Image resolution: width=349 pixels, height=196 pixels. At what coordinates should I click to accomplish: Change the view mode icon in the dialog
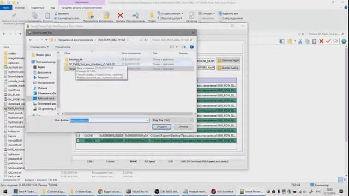(x=172, y=47)
